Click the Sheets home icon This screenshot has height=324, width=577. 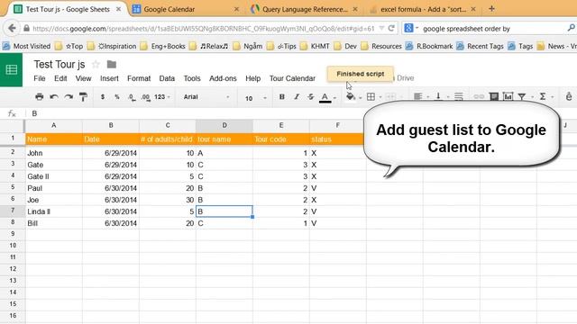[11, 70]
